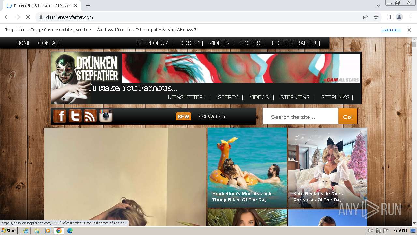Share this page icon in address bar

tap(366, 17)
